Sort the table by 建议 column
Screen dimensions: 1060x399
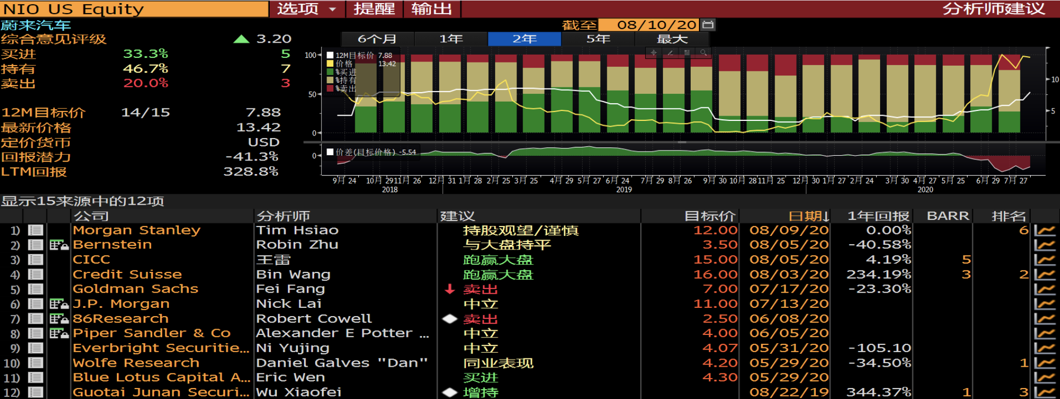point(457,216)
